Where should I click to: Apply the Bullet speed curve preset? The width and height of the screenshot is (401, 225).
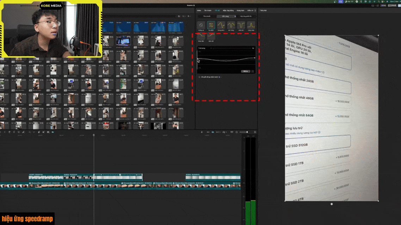click(241, 25)
